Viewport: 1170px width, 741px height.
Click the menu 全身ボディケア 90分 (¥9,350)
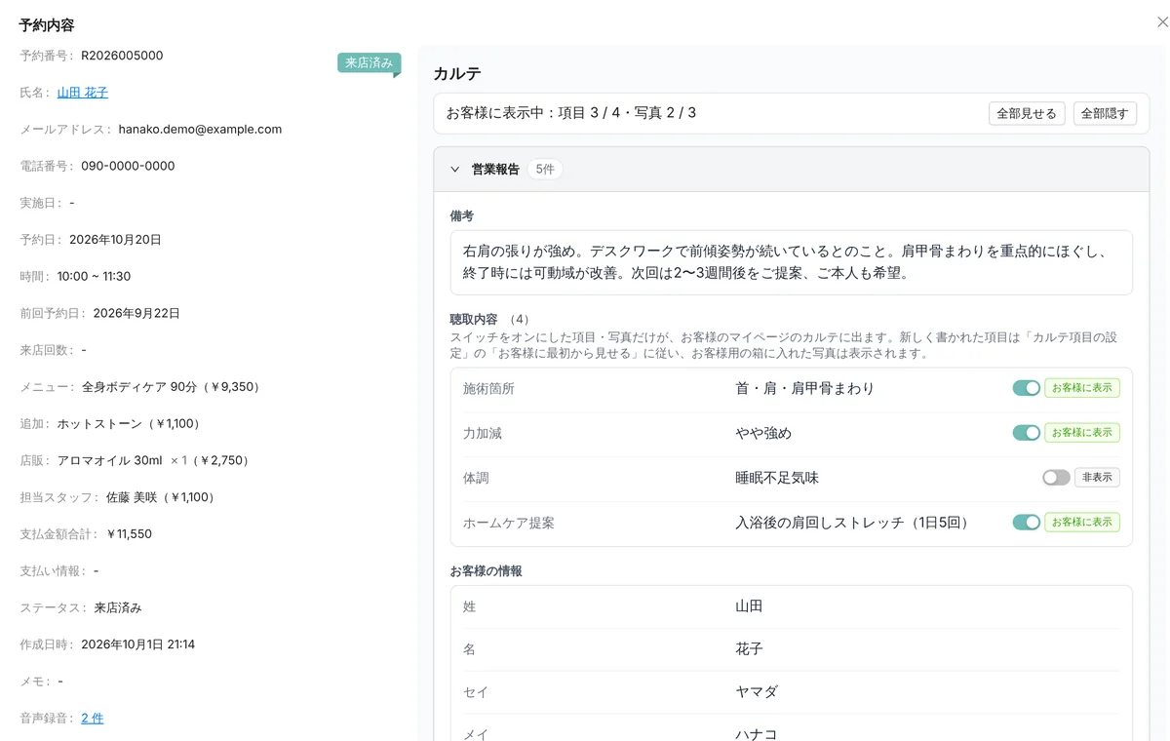pyautogui.click(x=171, y=387)
